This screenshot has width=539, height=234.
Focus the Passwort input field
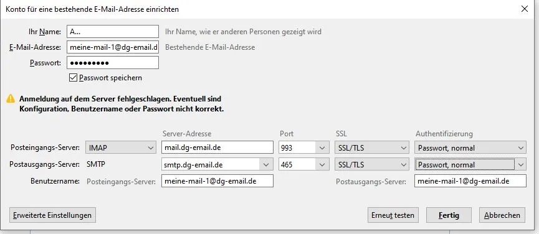[113, 62]
